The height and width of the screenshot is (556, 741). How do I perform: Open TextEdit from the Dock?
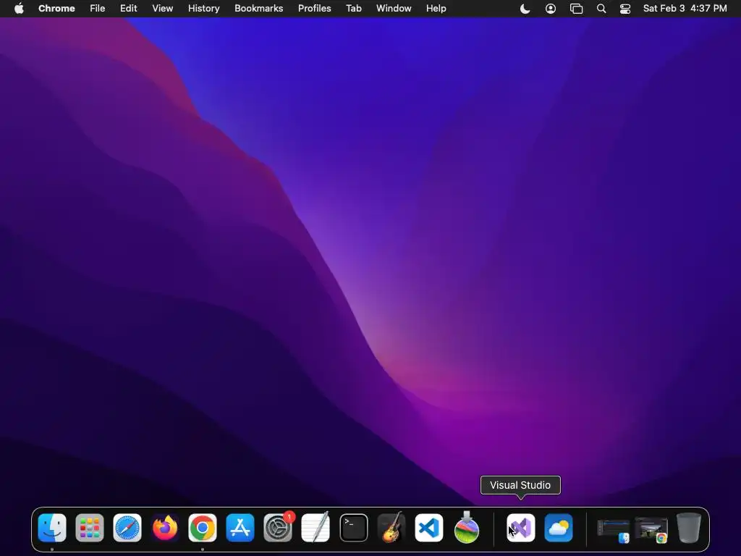coord(316,528)
